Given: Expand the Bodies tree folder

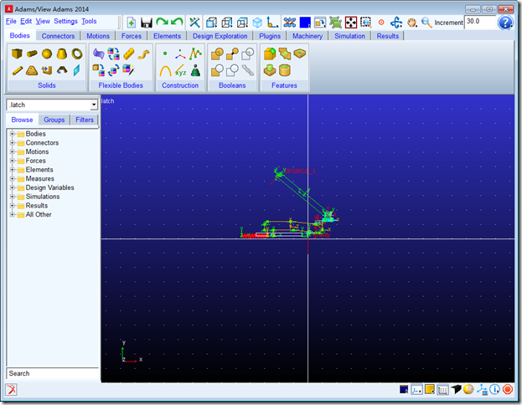Looking at the screenshot, I should click(x=12, y=134).
